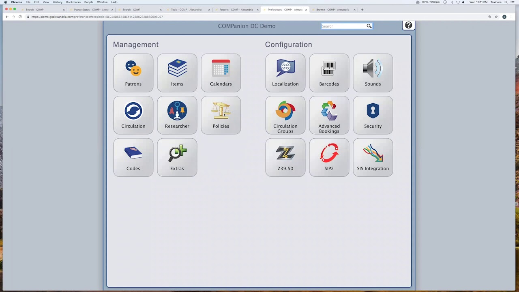519x292 pixels.
Task: Open the Edit menu
Action: [36, 2]
